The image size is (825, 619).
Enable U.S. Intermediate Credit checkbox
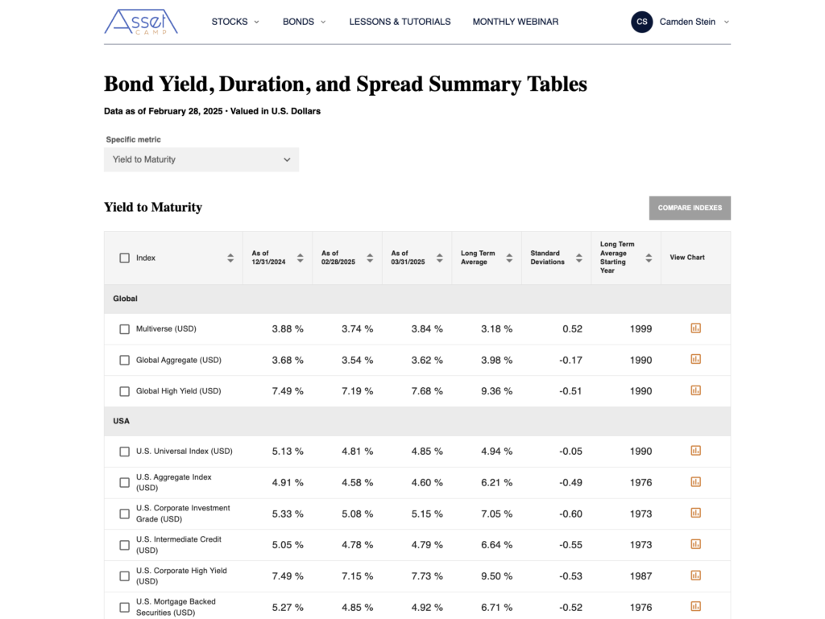(x=124, y=545)
